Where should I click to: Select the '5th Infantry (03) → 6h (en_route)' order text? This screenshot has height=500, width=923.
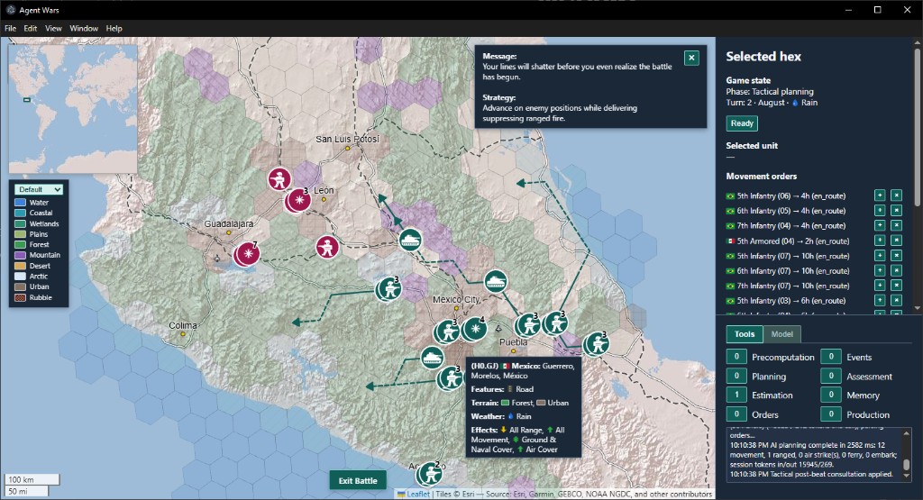click(x=791, y=301)
